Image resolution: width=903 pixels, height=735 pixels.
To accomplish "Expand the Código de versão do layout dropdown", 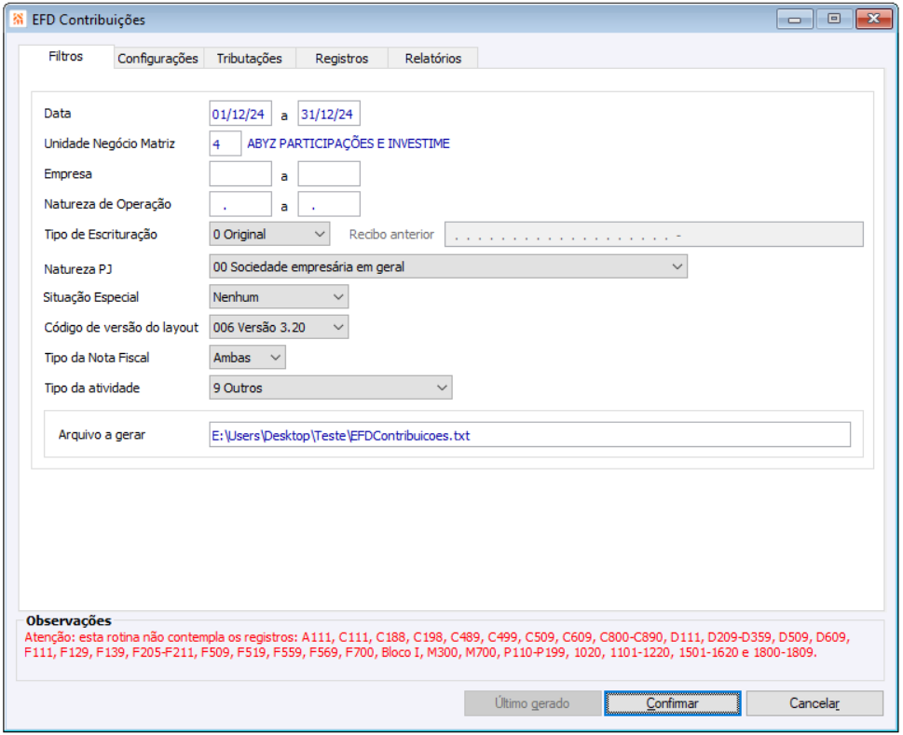I will point(279,328).
